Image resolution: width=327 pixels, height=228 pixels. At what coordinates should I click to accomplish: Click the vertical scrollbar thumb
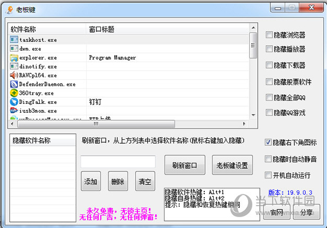point(253,45)
